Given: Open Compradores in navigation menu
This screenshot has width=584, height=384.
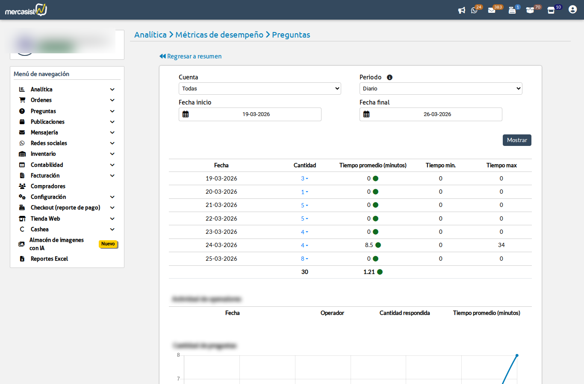Looking at the screenshot, I should tap(48, 186).
